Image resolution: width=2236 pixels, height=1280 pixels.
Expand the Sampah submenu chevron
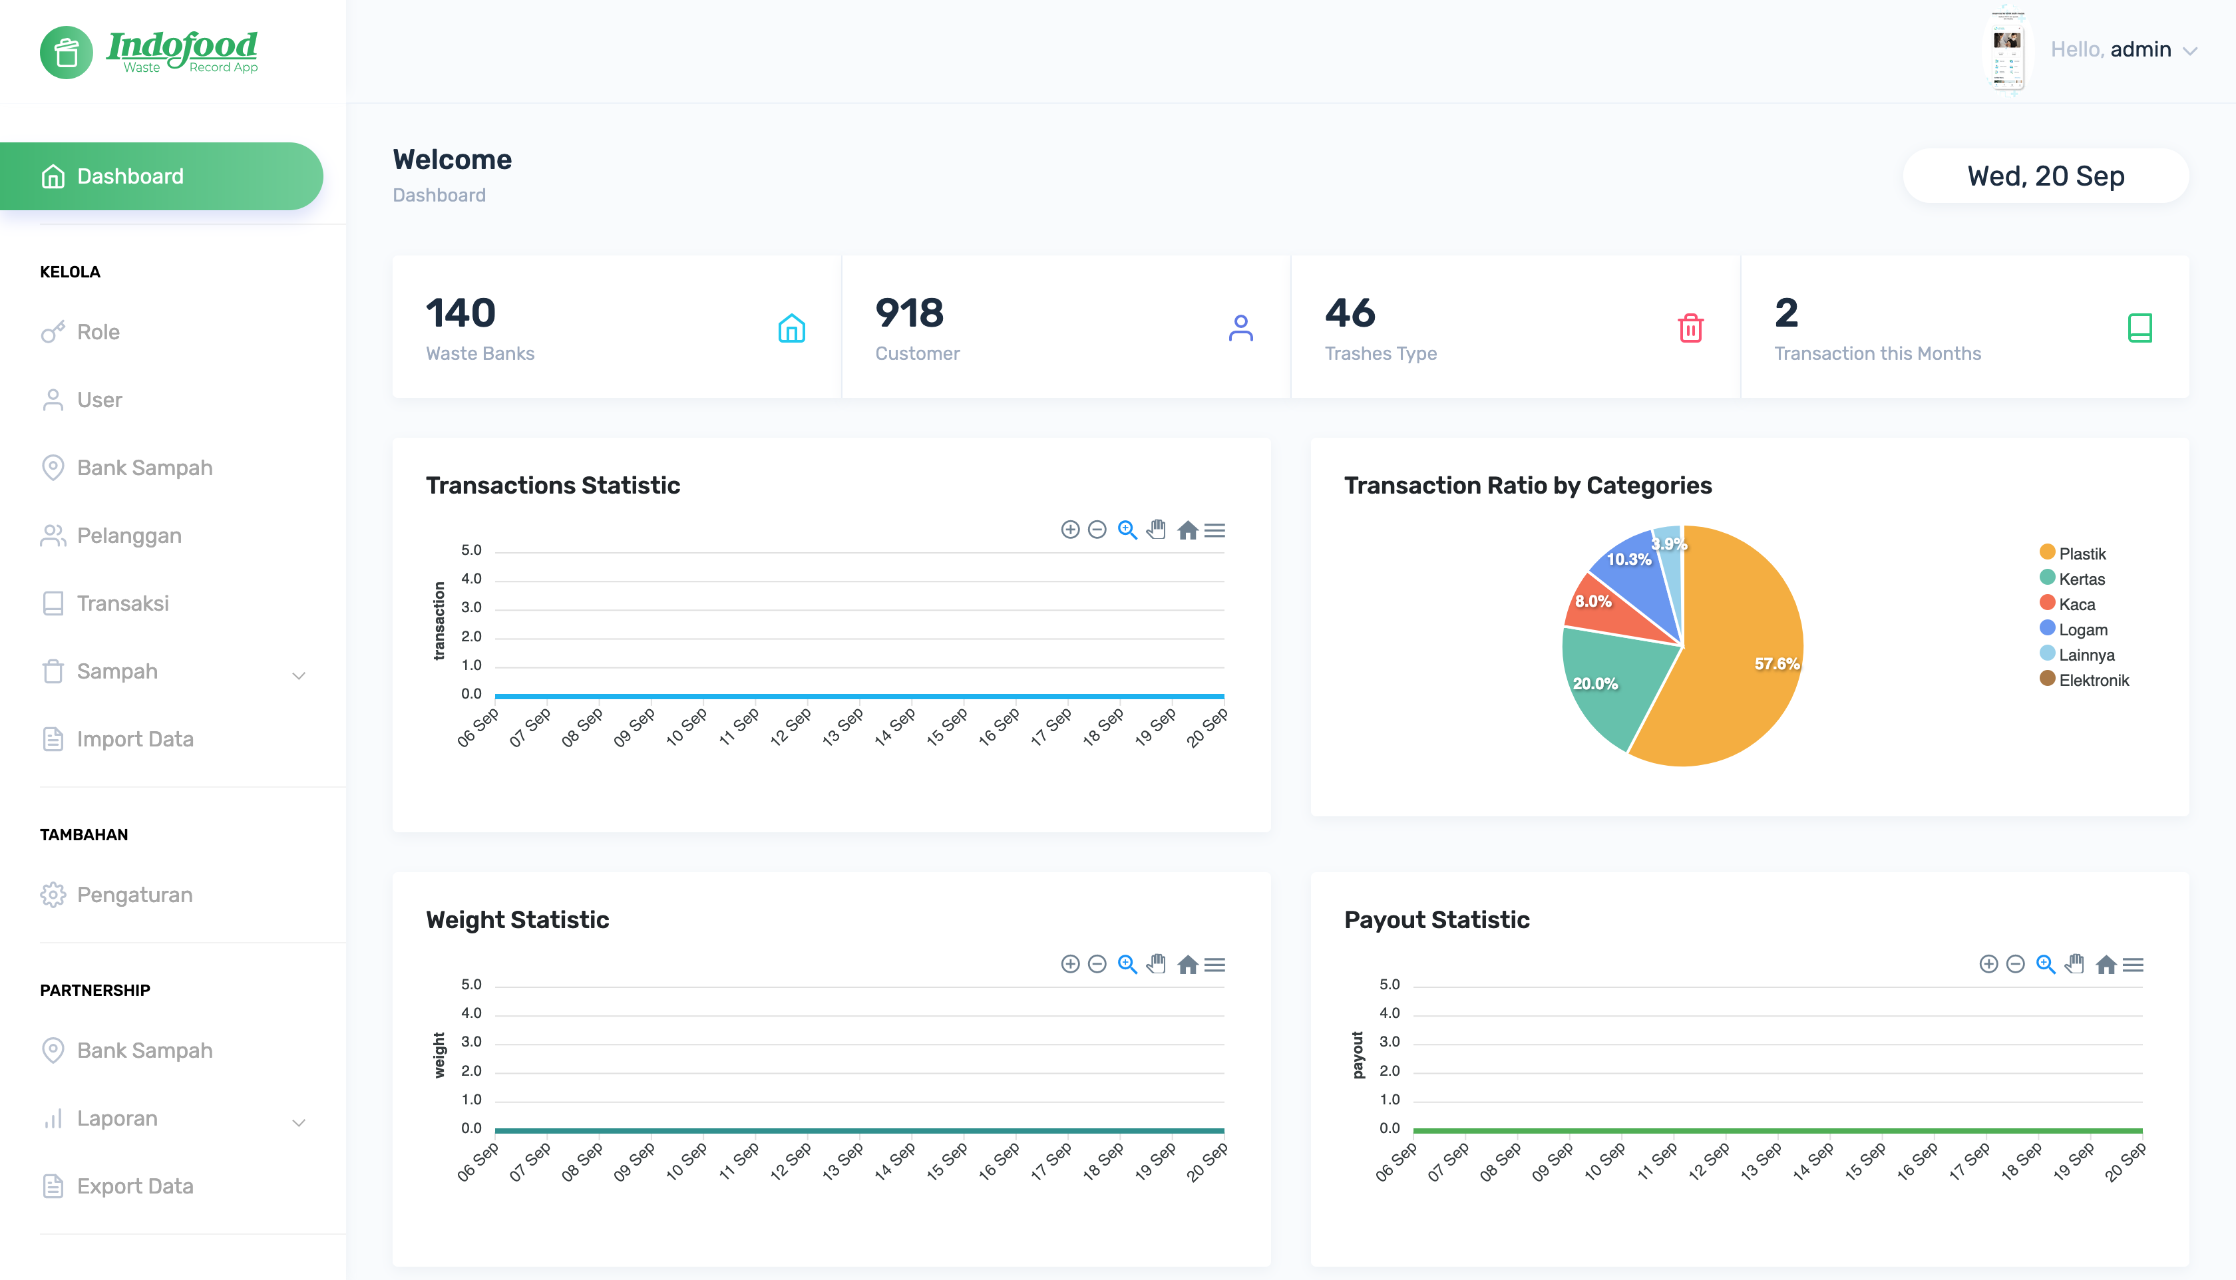299,675
